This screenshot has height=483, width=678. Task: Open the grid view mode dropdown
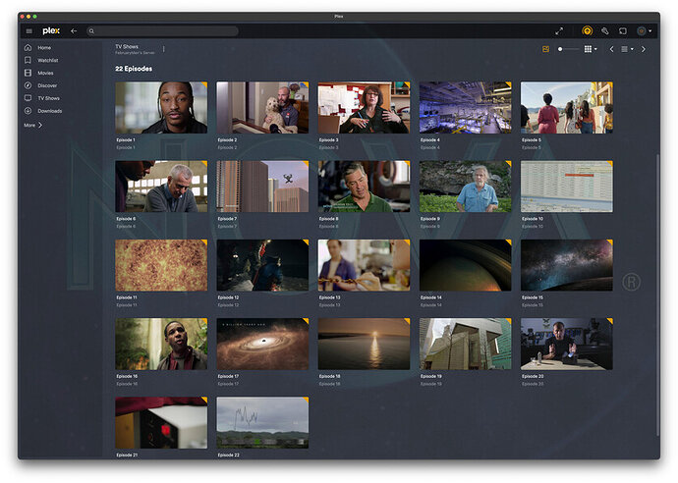pyautogui.click(x=591, y=49)
